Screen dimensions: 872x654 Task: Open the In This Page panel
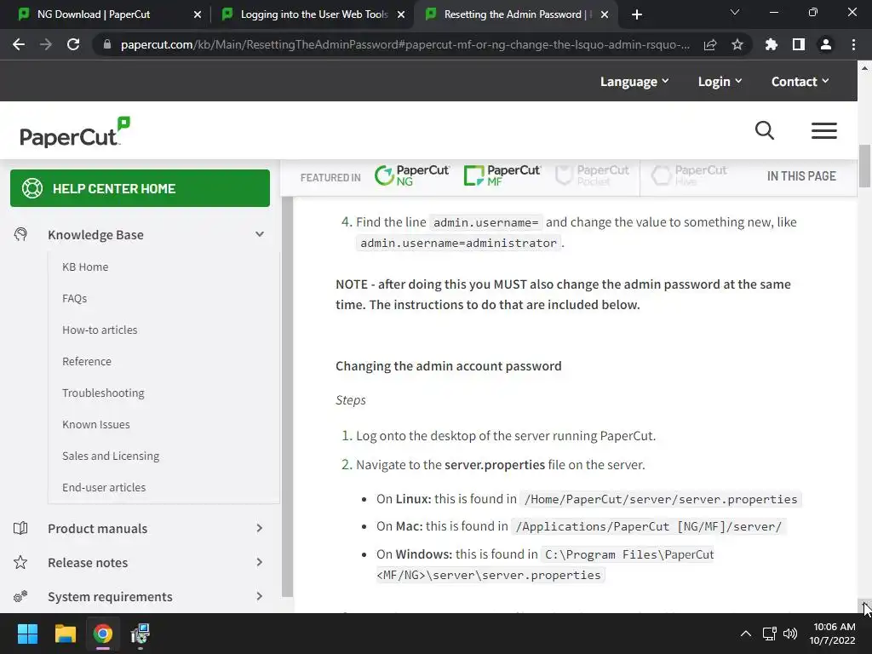coord(801,176)
